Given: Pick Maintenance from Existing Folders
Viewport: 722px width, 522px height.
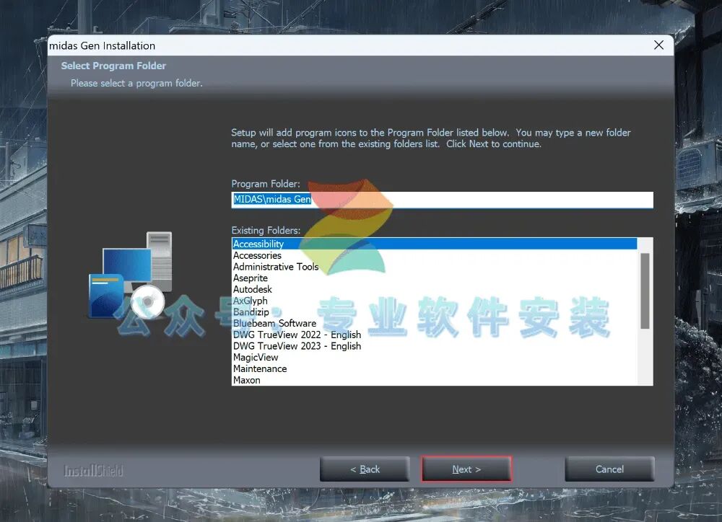Looking at the screenshot, I should point(434,369).
